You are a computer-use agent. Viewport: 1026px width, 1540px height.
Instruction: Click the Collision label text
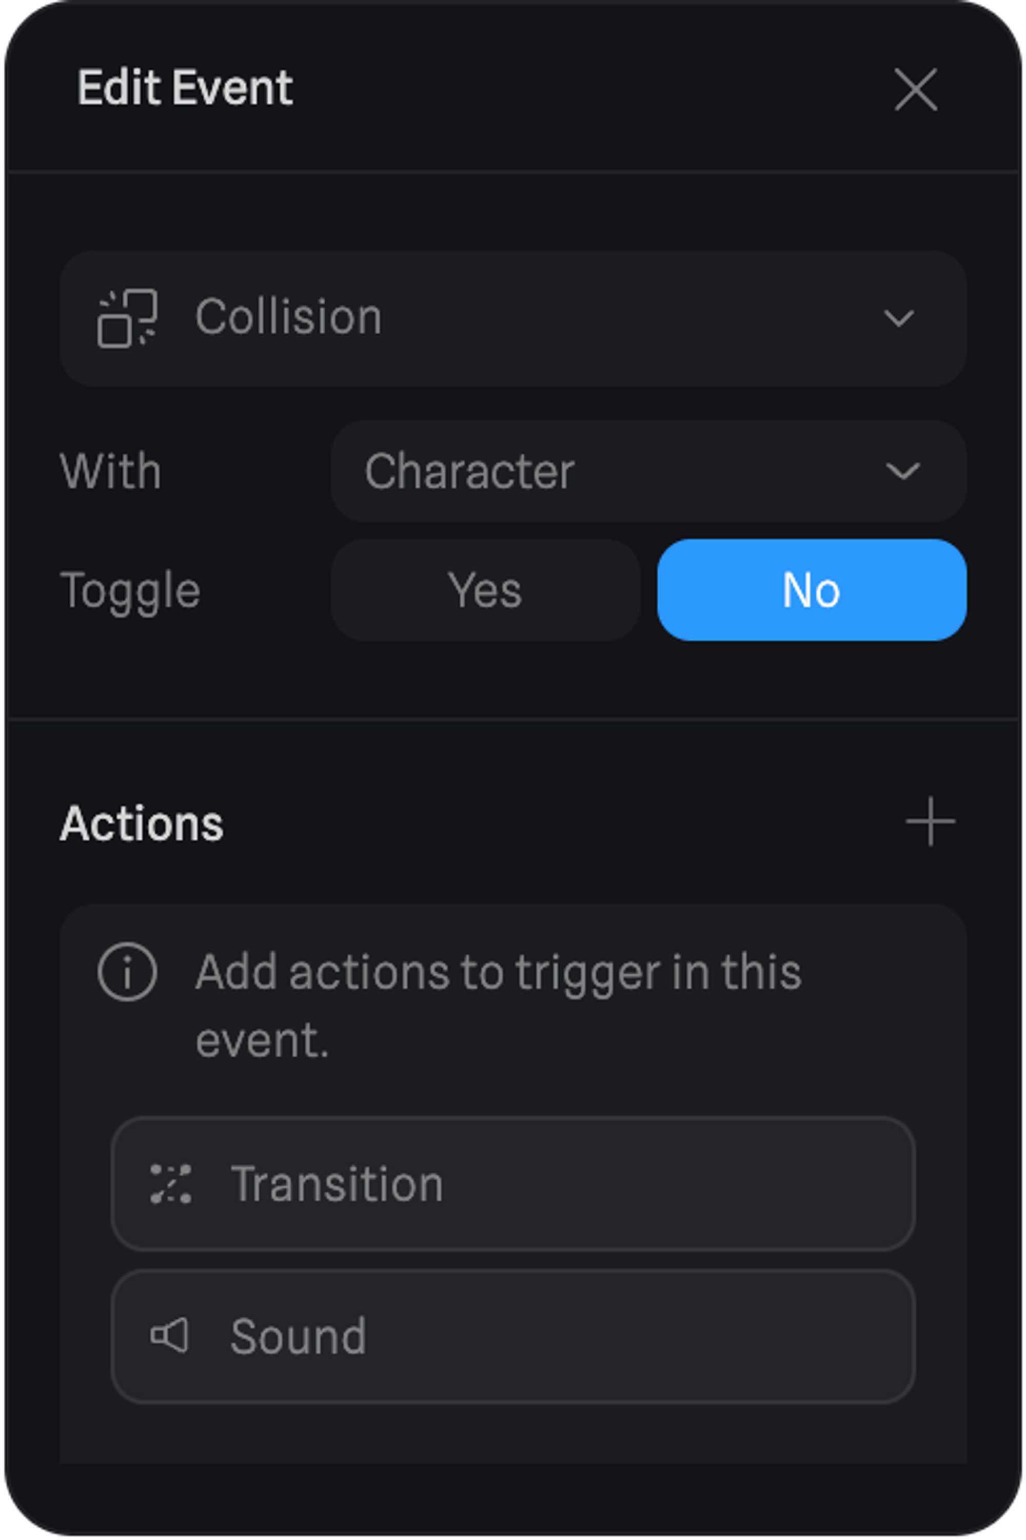pos(288,317)
